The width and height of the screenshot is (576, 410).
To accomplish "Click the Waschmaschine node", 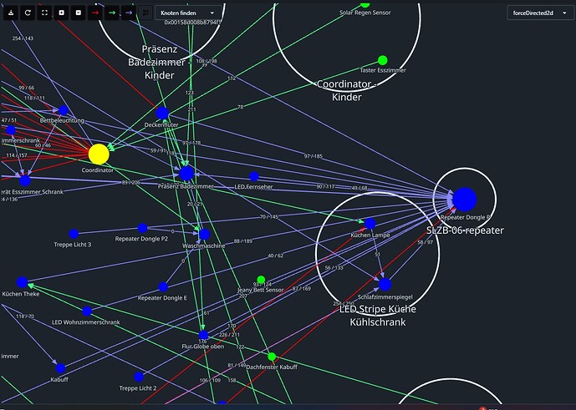I will 204,235.
